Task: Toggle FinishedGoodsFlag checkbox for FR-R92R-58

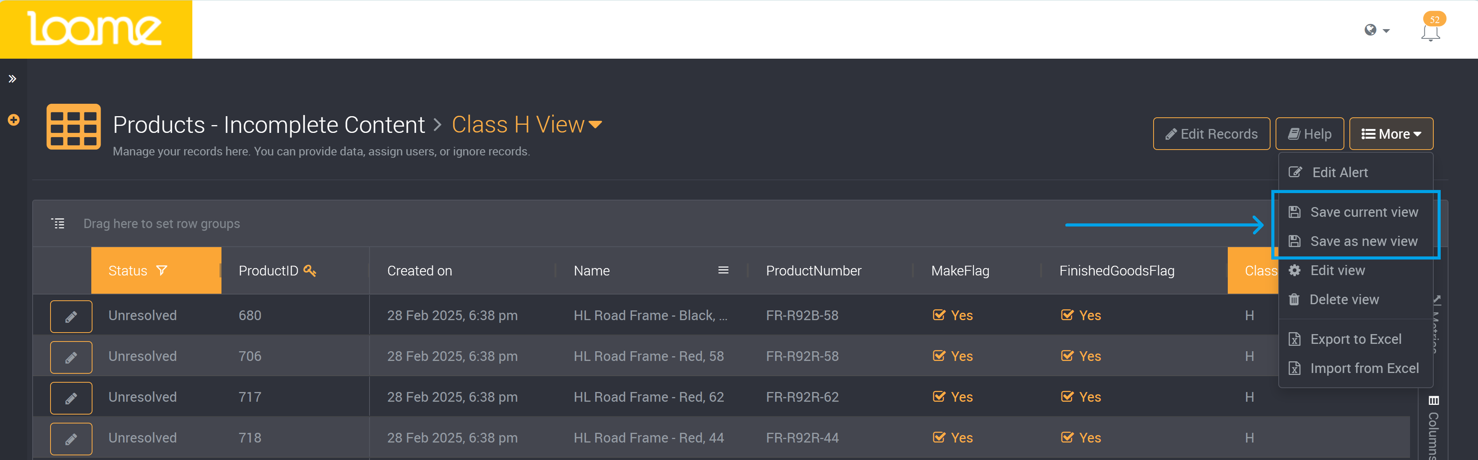Action: (x=1067, y=355)
